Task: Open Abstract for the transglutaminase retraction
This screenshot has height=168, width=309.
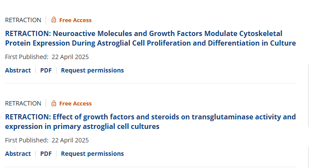Action: (x=18, y=154)
